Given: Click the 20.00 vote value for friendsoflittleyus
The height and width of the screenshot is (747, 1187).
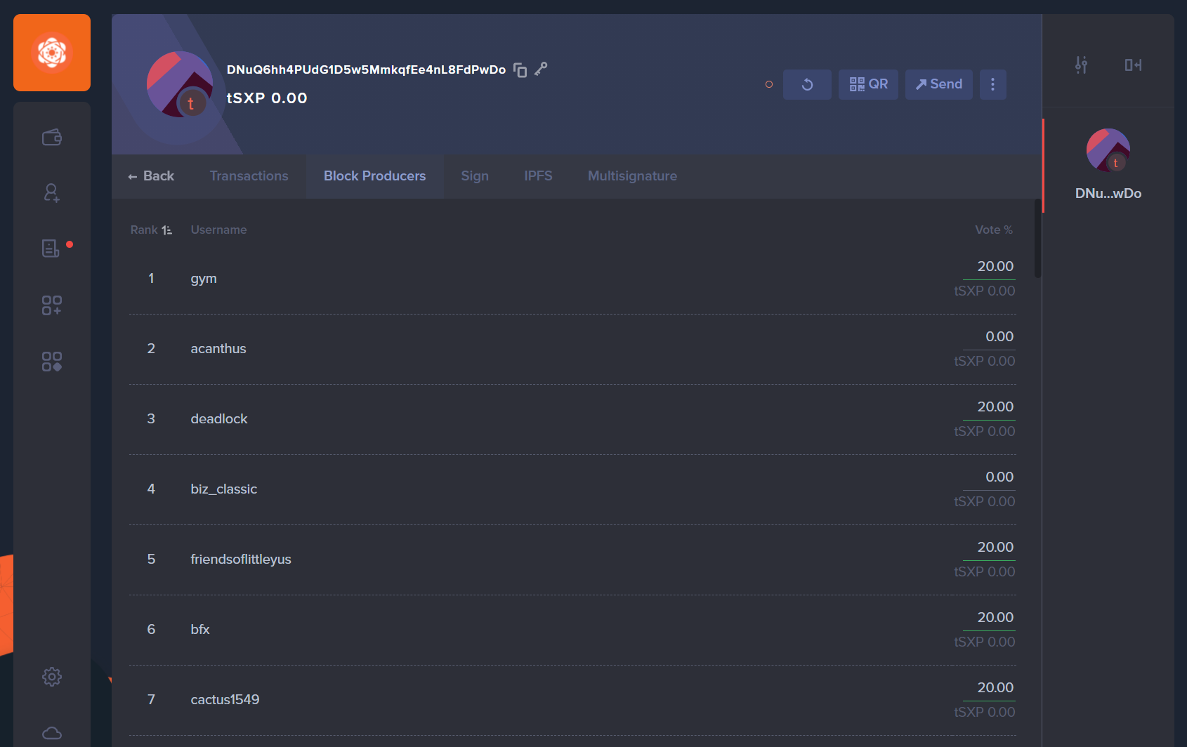Looking at the screenshot, I should pos(995,548).
